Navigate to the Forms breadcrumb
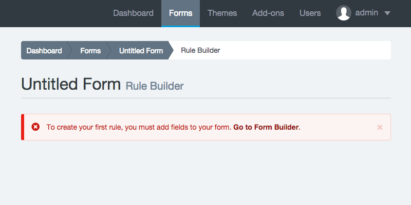Viewport: 411px width, 205px height. (90, 50)
